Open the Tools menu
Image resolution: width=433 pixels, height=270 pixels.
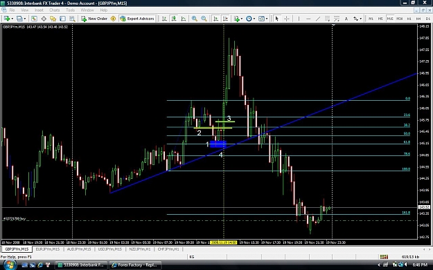pos(70,10)
